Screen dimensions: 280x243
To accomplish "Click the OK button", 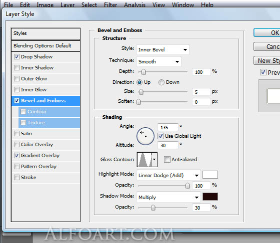I will pyautogui.click(x=267, y=32).
